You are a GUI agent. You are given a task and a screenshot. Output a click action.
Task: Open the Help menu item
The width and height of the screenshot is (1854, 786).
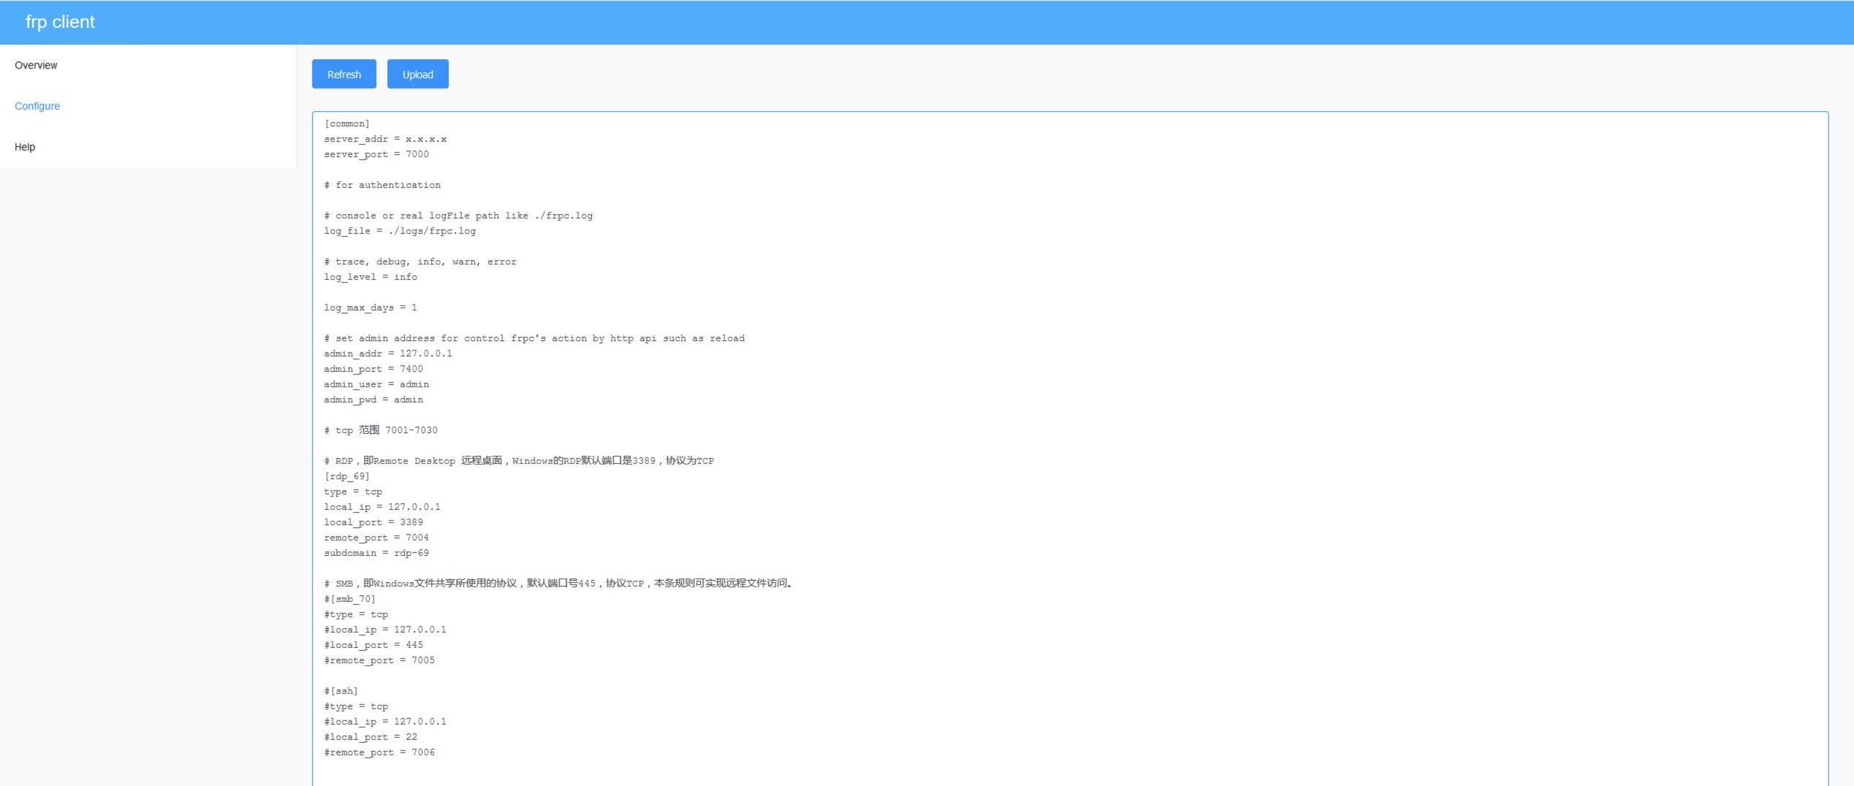pos(25,147)
